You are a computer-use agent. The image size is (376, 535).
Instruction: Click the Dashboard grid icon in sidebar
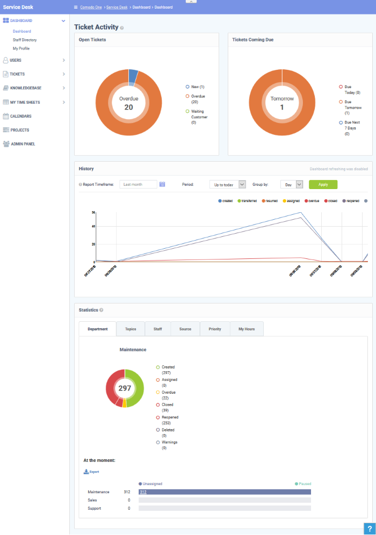coord(6,20)
